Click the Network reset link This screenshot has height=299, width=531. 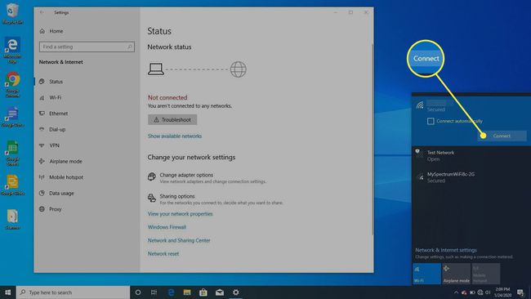[163, 253]
